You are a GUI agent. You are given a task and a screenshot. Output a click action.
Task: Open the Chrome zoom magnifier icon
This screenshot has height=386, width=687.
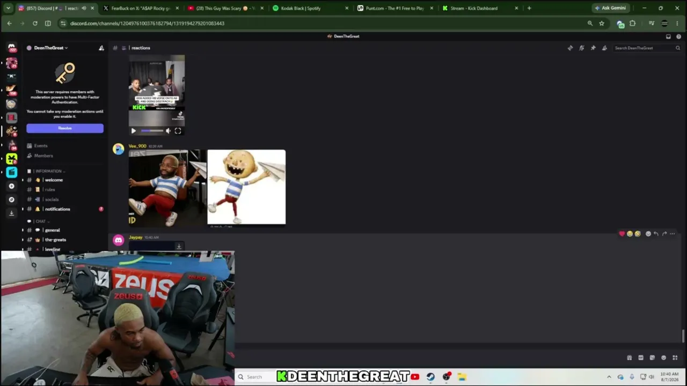coord(590,23)
